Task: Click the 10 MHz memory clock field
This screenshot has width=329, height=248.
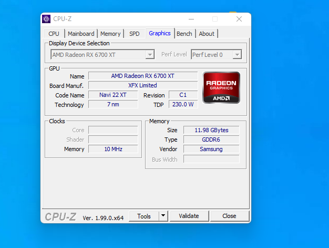Action: point(113,149)
